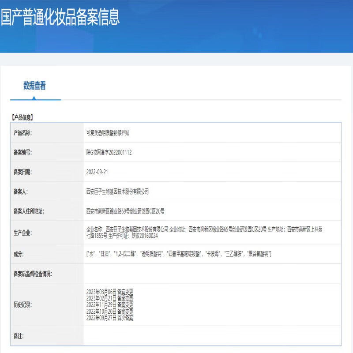Open the 2022年11月29日 备案变更 history entry
The width and height of the screenshot is (353, 353).
[x=109, y=304]
